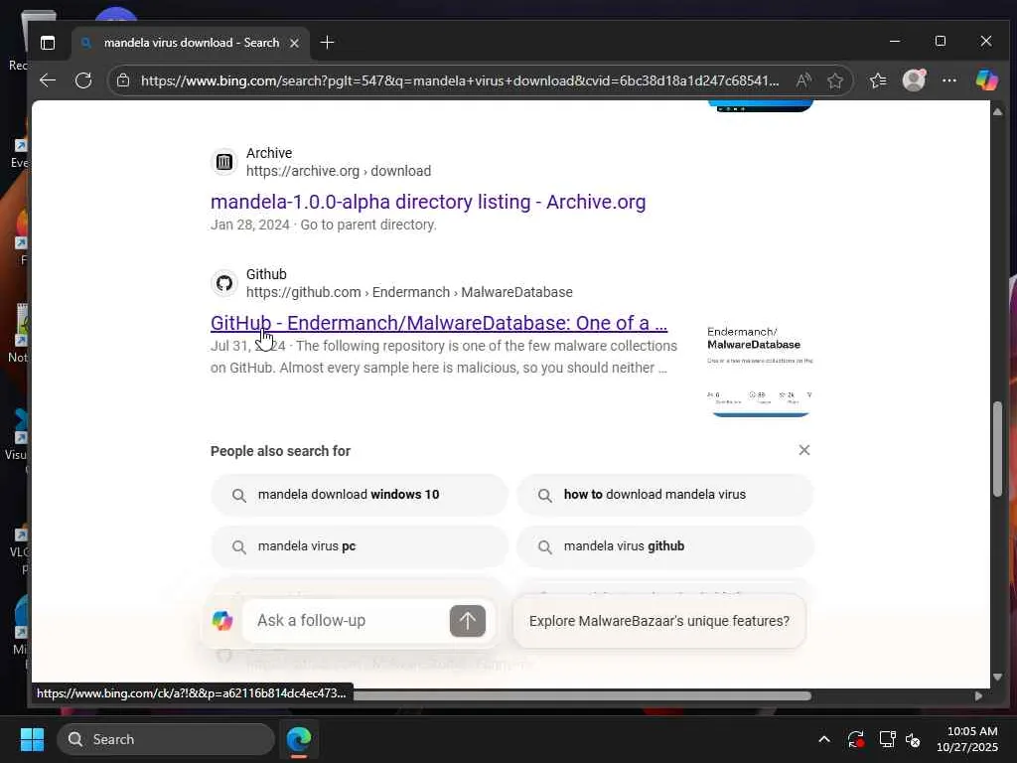
Task: Click the muted volume tray icon
Action: coord(914,739)
